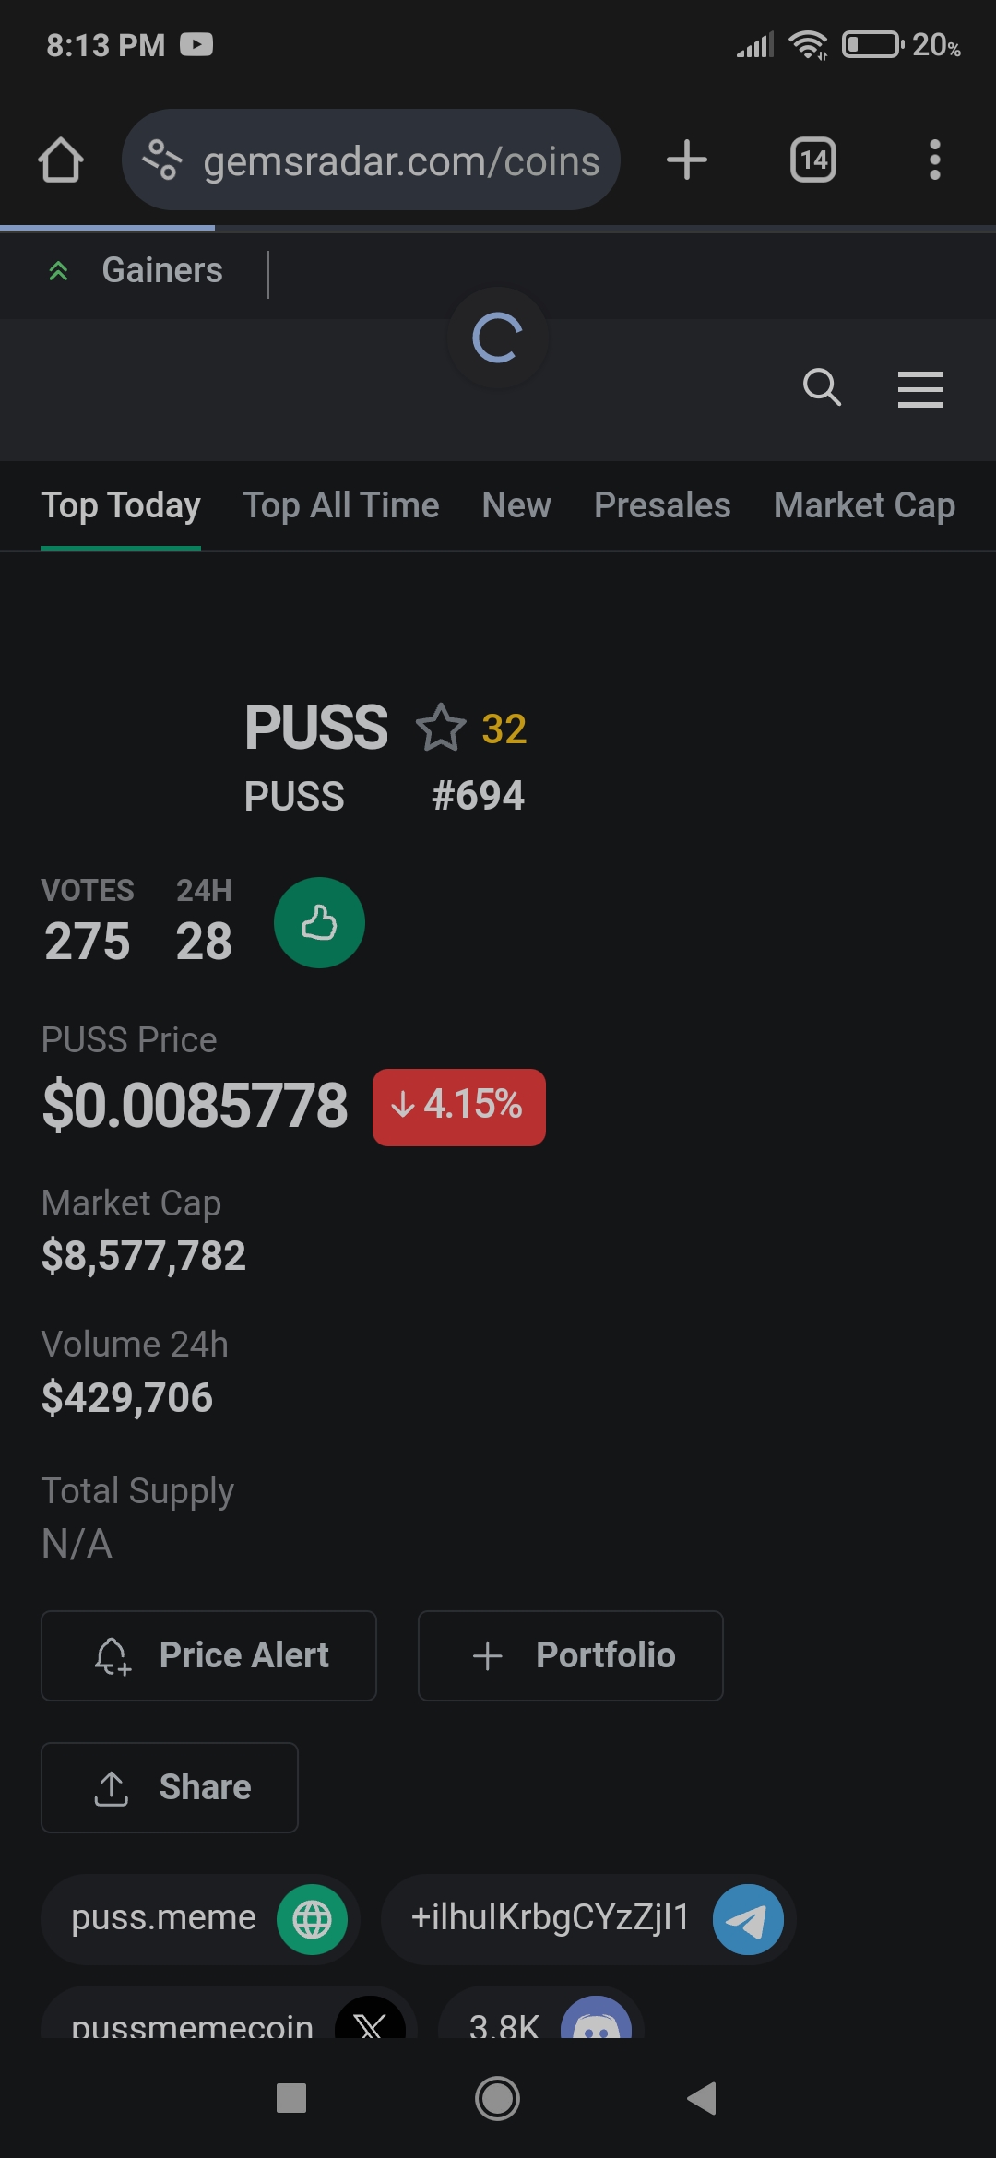Tap the Android back navigation button
The image size is (996, 2158).
point(702,2098)
